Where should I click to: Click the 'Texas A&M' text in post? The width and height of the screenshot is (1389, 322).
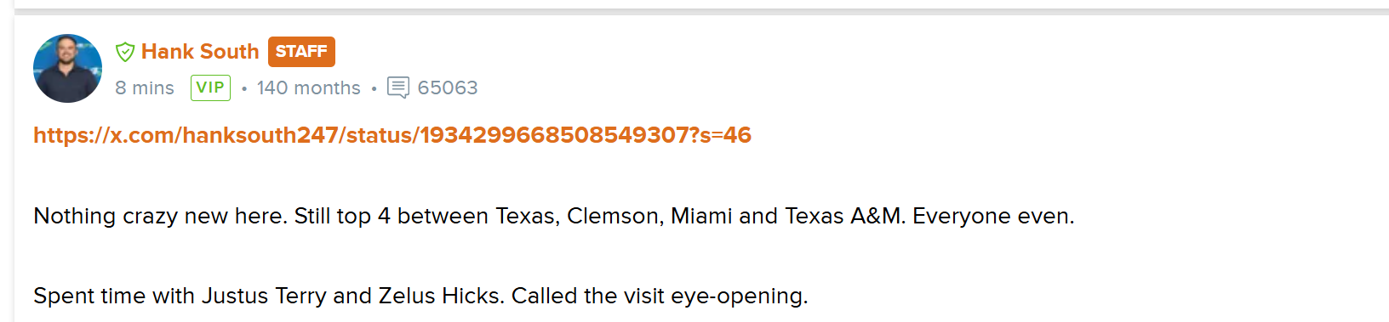[x=843, y=216]
